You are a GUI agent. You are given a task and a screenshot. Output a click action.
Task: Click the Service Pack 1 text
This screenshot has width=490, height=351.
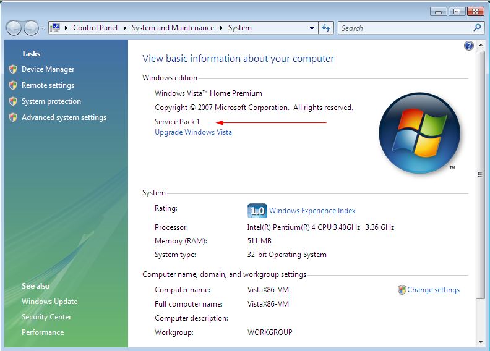click(177, 122)
